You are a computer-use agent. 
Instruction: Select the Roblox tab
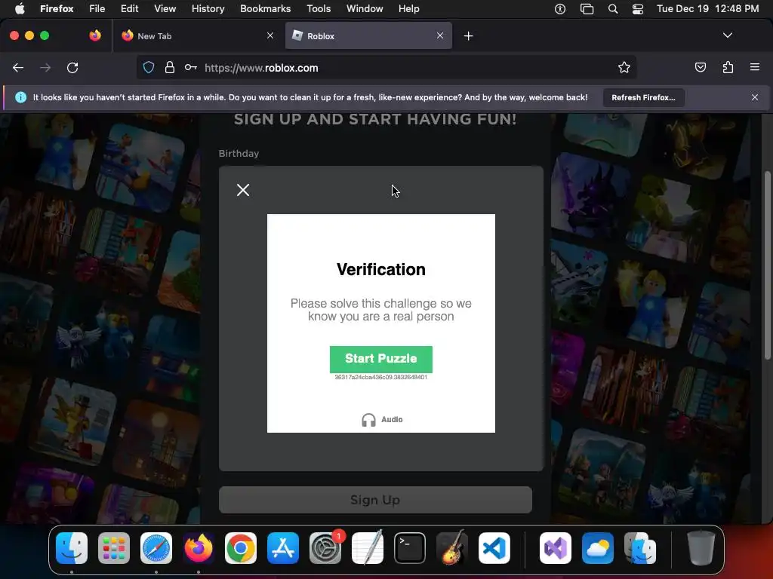tap(368, 36)
